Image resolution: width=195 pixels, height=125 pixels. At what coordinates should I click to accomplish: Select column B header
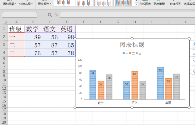[33, 22]
